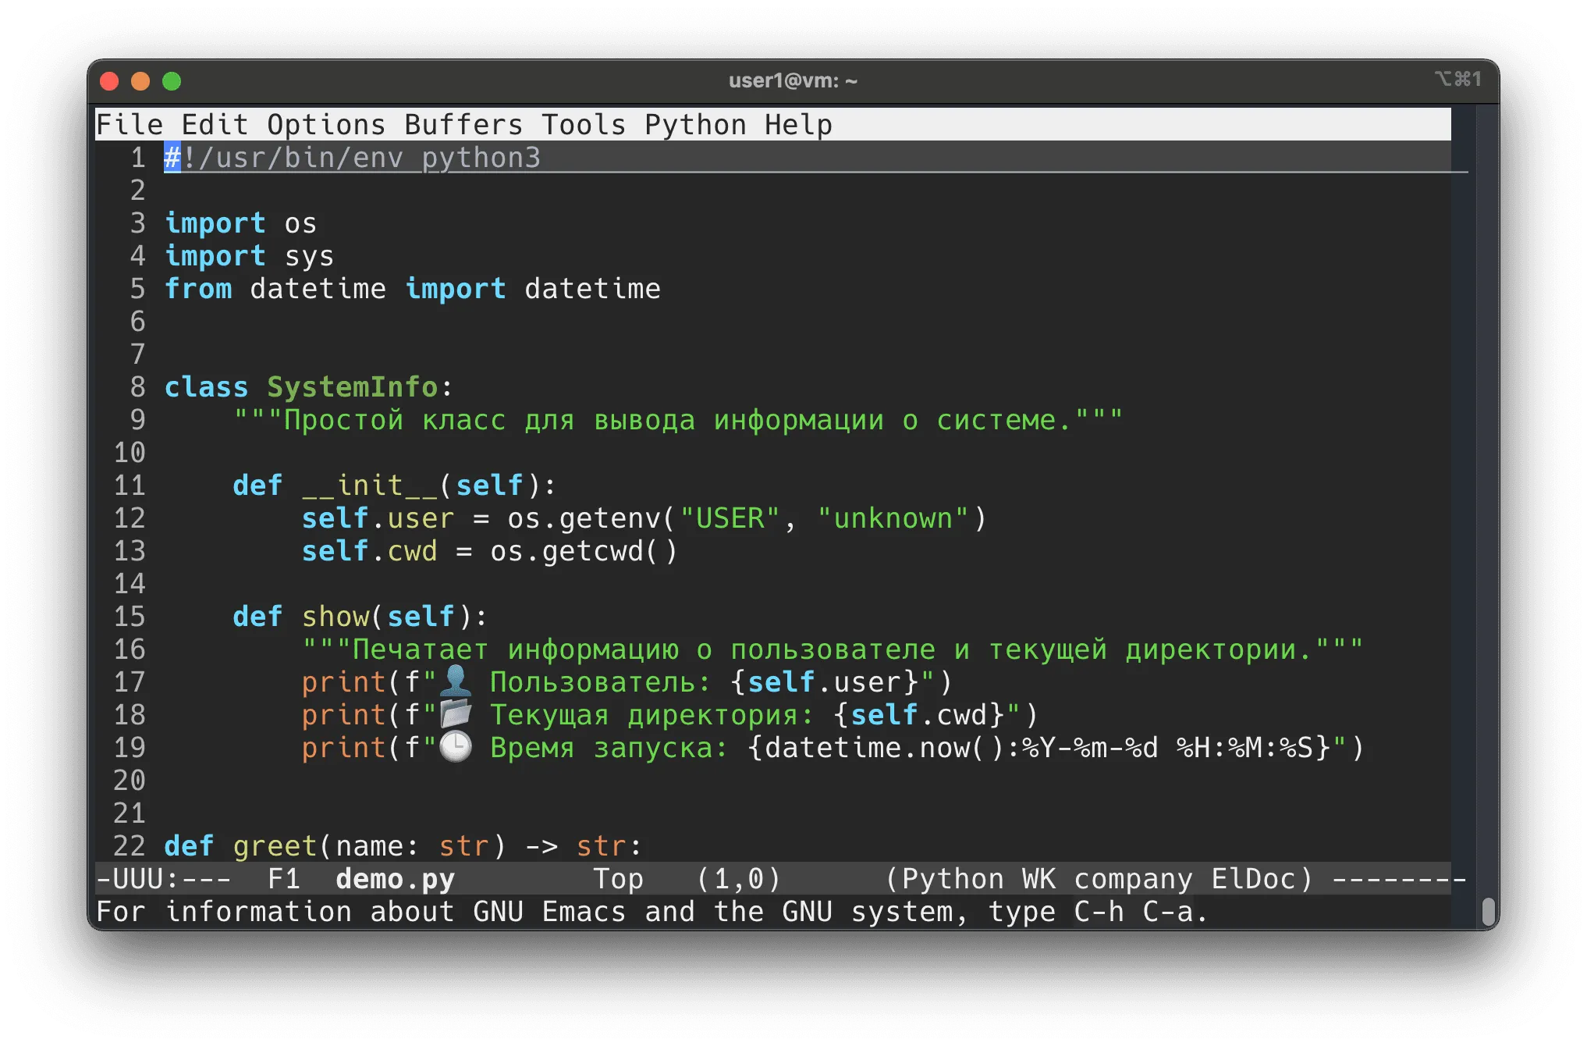Image resolution: width=1587 pixels, height=1046 pixels.
Task: Click line number 22 in the gutter
Action: pos(129,846)
